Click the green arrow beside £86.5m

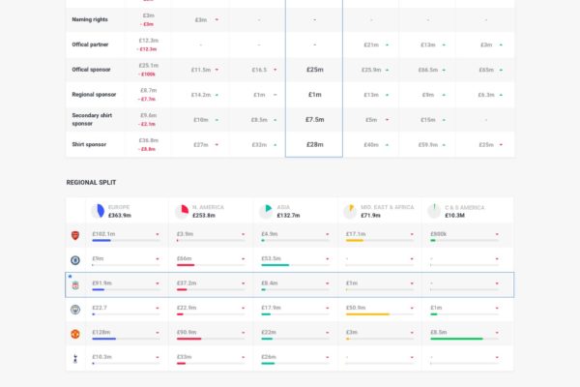(x=444, y=70)
